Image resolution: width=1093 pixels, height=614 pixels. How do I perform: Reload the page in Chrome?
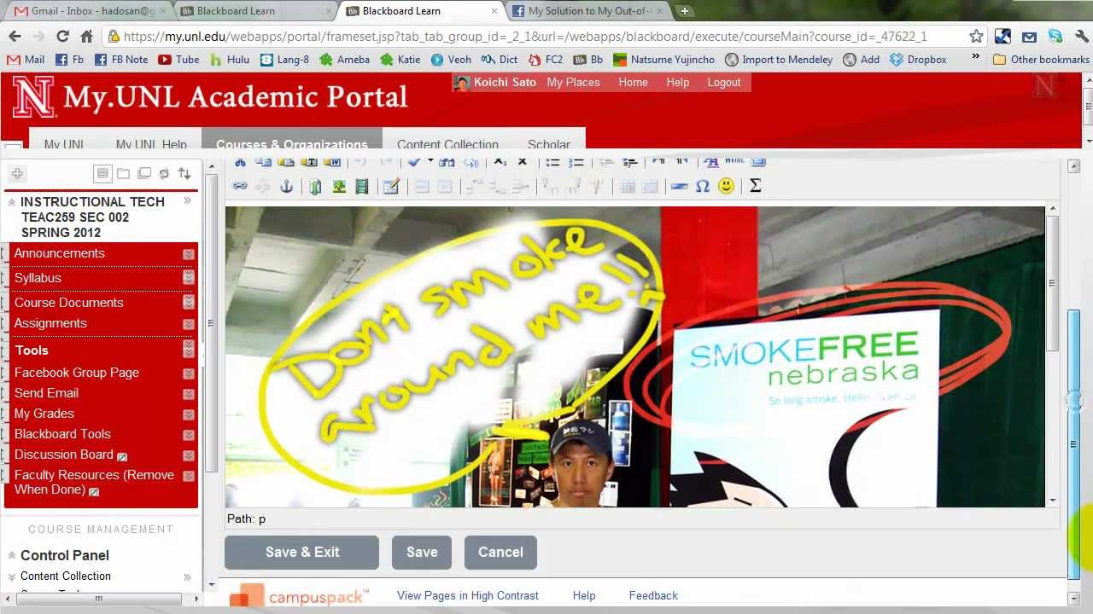point(62,36)
